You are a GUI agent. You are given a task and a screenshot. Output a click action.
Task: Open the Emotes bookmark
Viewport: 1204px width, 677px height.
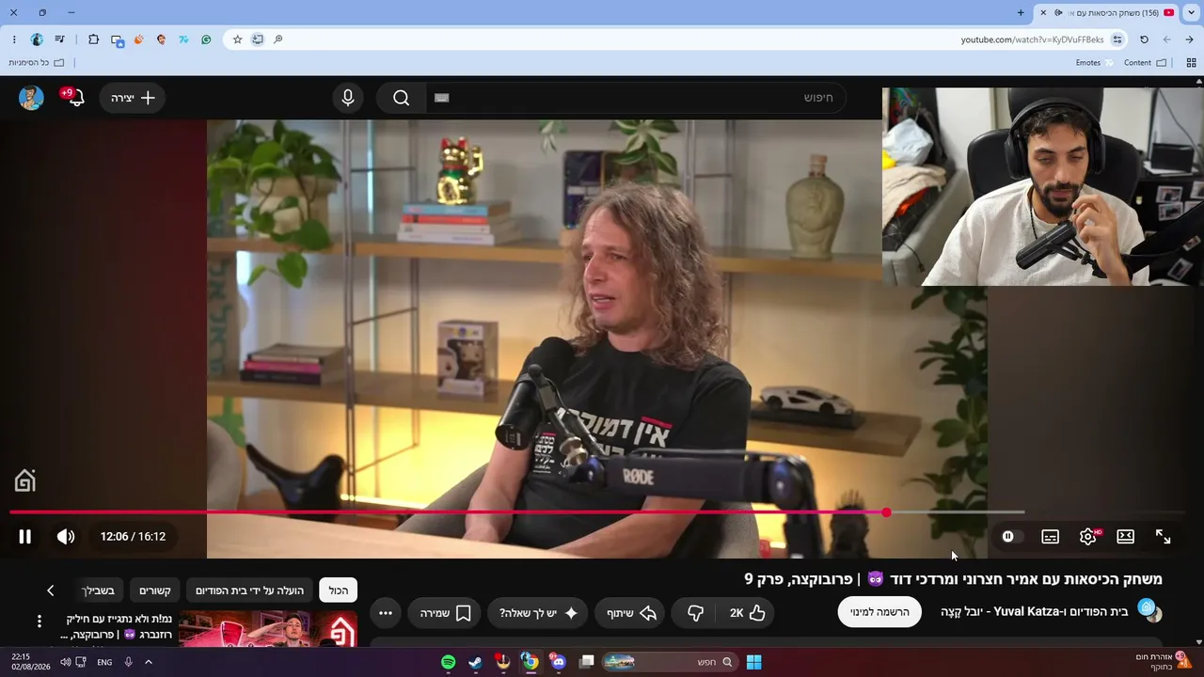[1094, 63]
